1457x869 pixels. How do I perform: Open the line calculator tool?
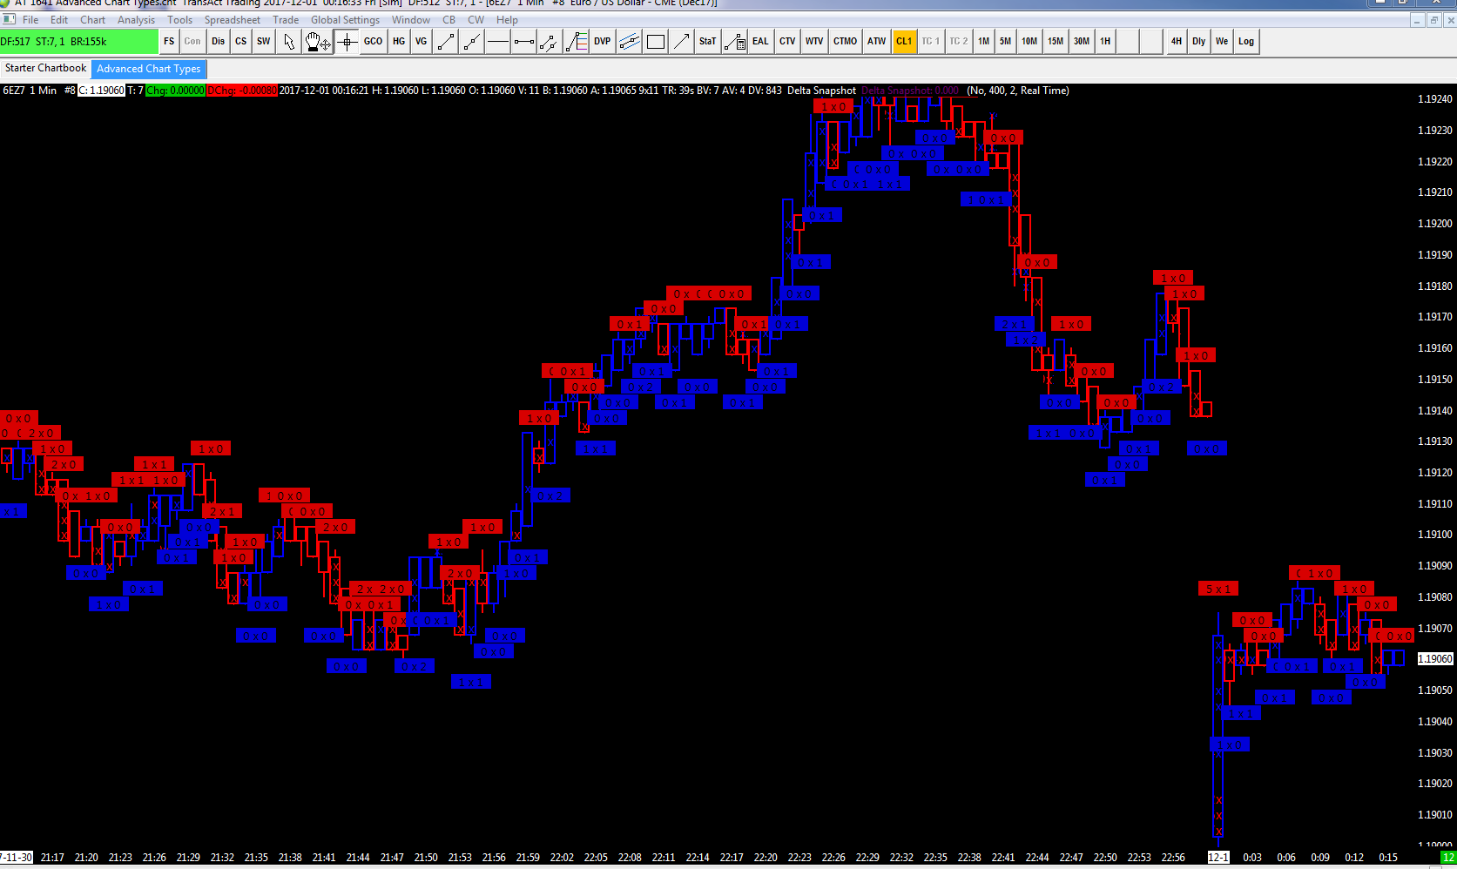tap(734, 41)
